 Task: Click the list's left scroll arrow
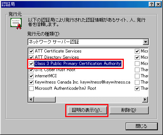point(31,100)
